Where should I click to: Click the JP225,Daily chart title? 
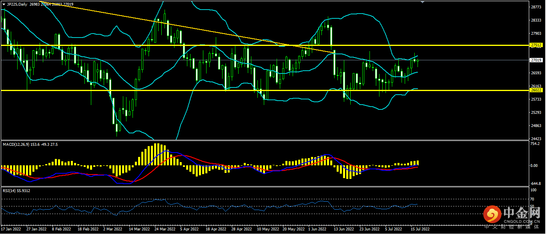tap(17, 4)
